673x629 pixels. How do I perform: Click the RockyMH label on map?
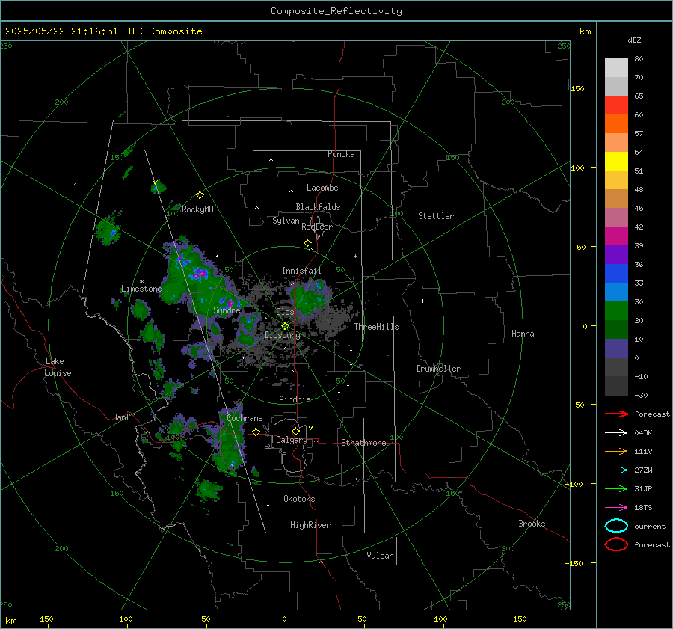[197, 209]
